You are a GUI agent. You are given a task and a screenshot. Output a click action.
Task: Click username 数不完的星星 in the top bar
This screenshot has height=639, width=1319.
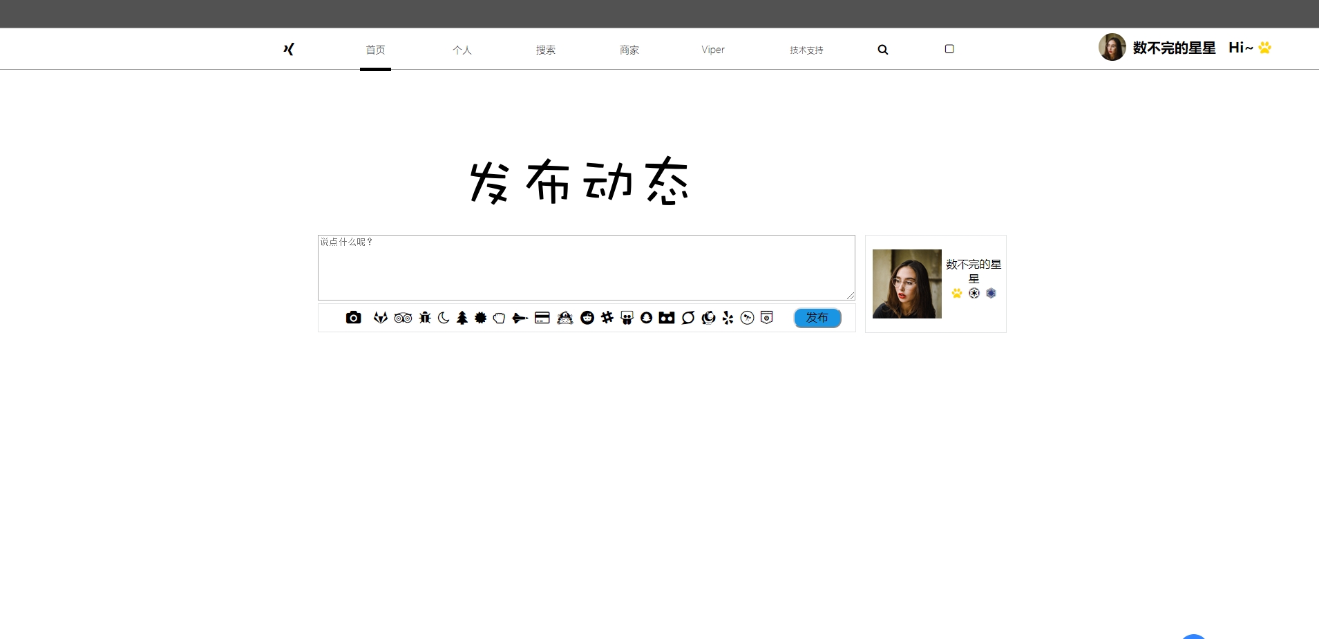tap(1175, 48)
